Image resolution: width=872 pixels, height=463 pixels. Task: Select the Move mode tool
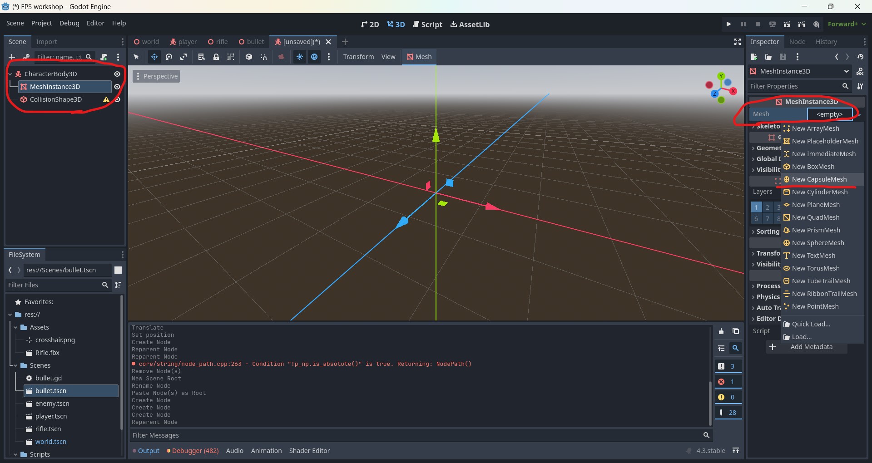point(154,57)
